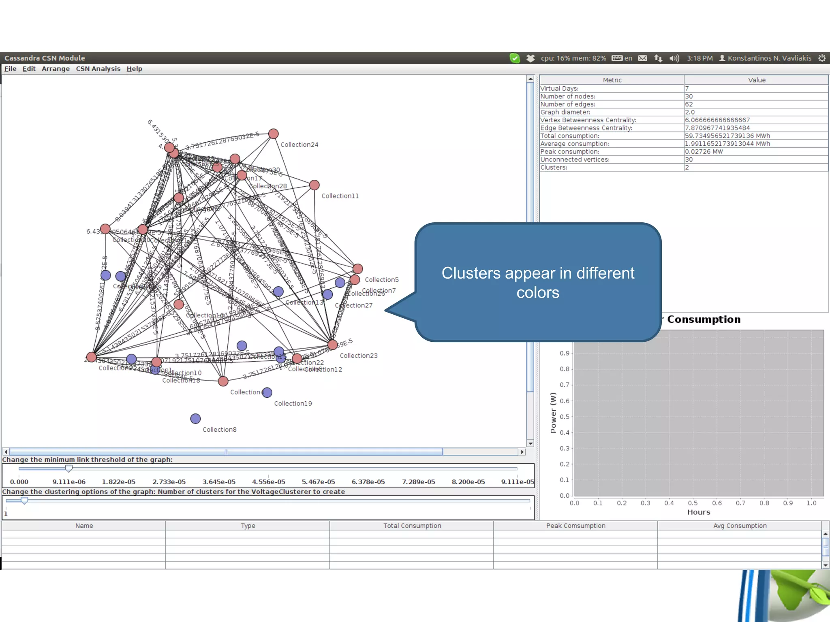830x622 pixels.
Task: Click the network up-down arrows icon
Action: pos(658,58)
